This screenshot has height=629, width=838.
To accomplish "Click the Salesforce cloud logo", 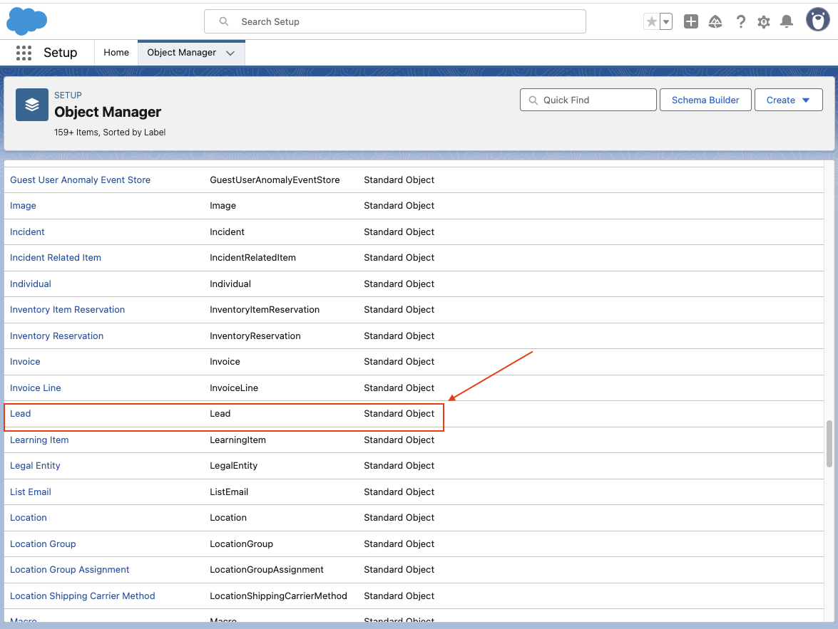I will [26, 21].
